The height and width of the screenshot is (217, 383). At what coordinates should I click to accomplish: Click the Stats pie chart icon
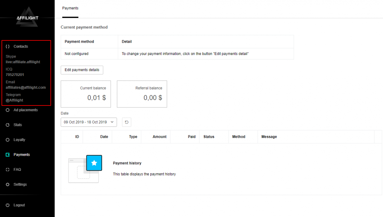[7, 125]
